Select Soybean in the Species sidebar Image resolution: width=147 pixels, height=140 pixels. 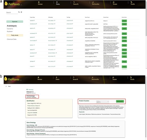pos(10,31)
